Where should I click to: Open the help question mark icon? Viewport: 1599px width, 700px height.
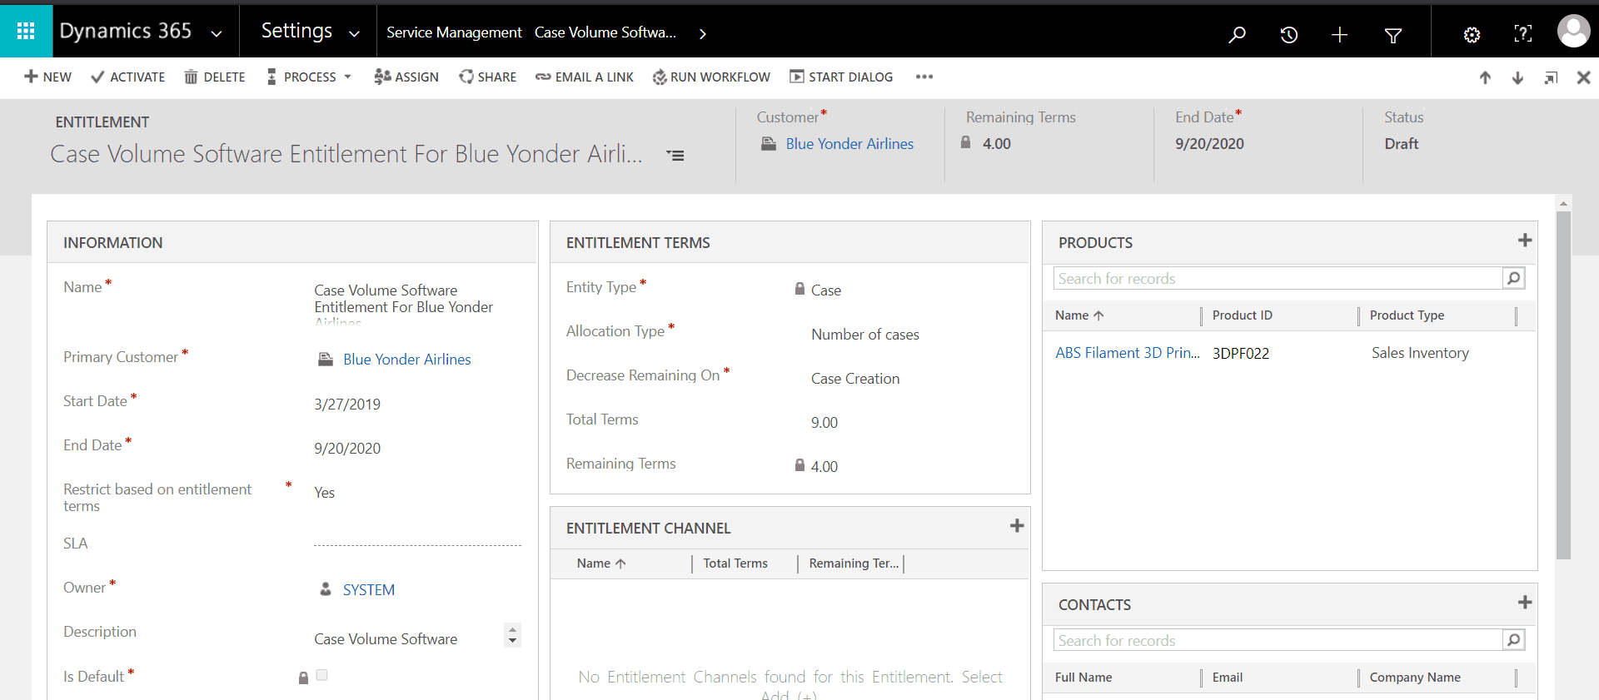[1522, 34]
